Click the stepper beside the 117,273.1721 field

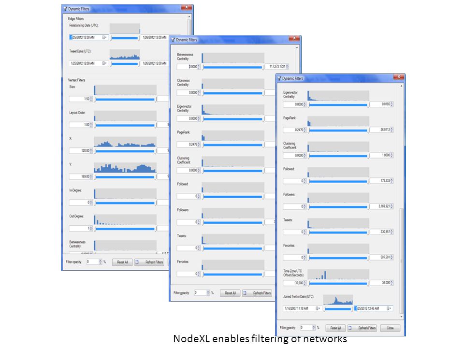287,66
